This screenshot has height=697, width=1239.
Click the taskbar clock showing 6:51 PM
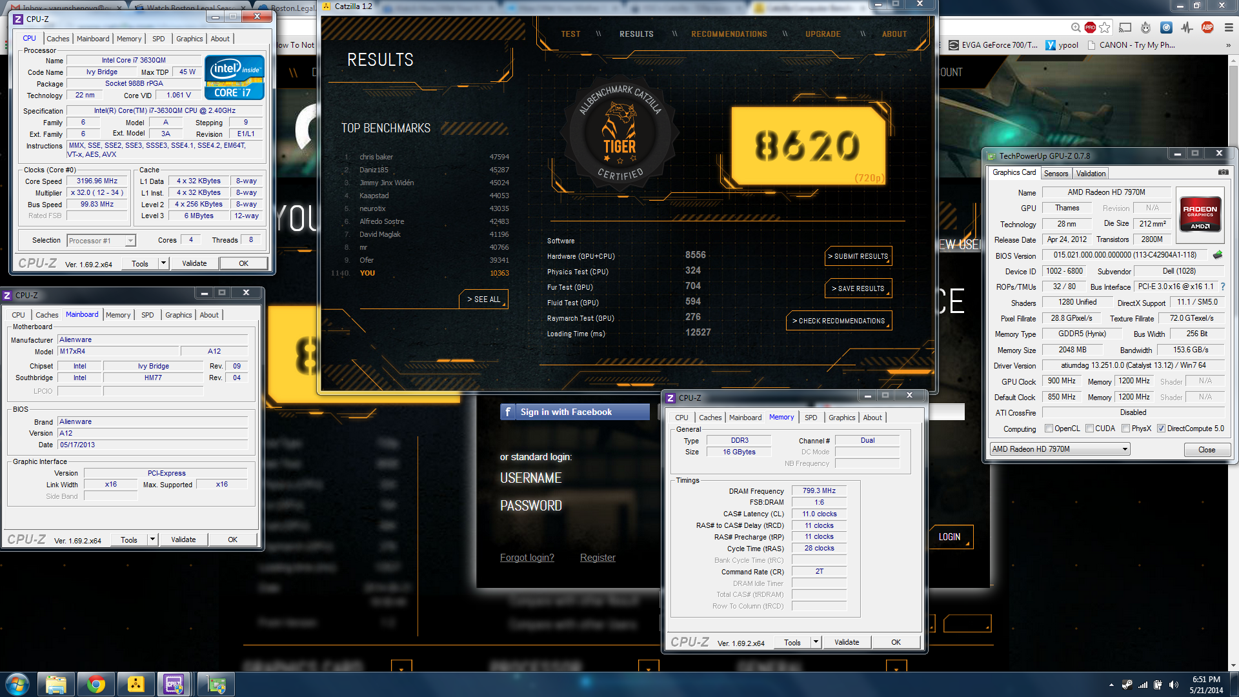coord(1206,685)
